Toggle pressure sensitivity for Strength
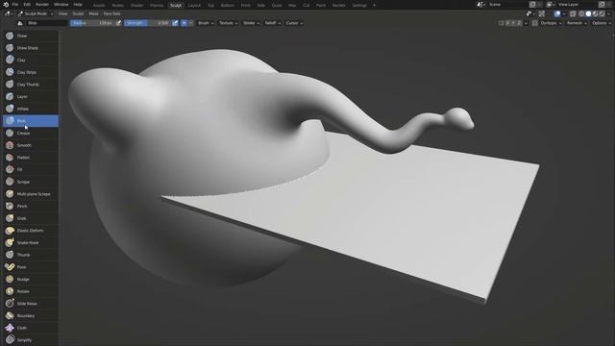 175,23
